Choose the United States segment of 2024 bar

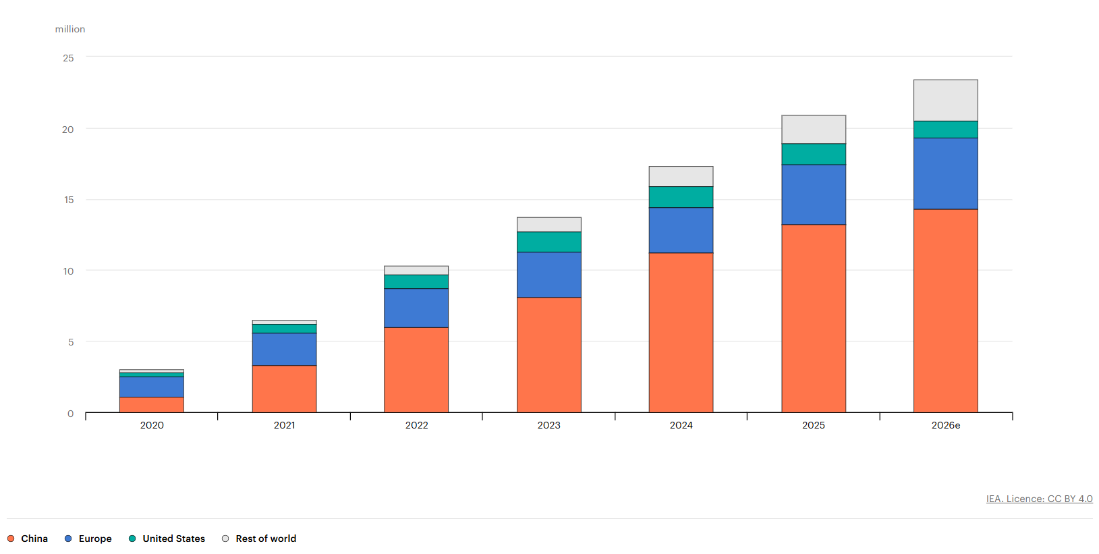[681, 197]
